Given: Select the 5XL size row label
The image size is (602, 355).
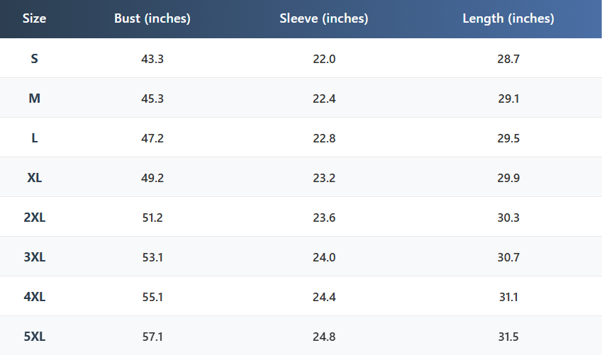Looking at the screenshot, I should [x=34, y=337].
